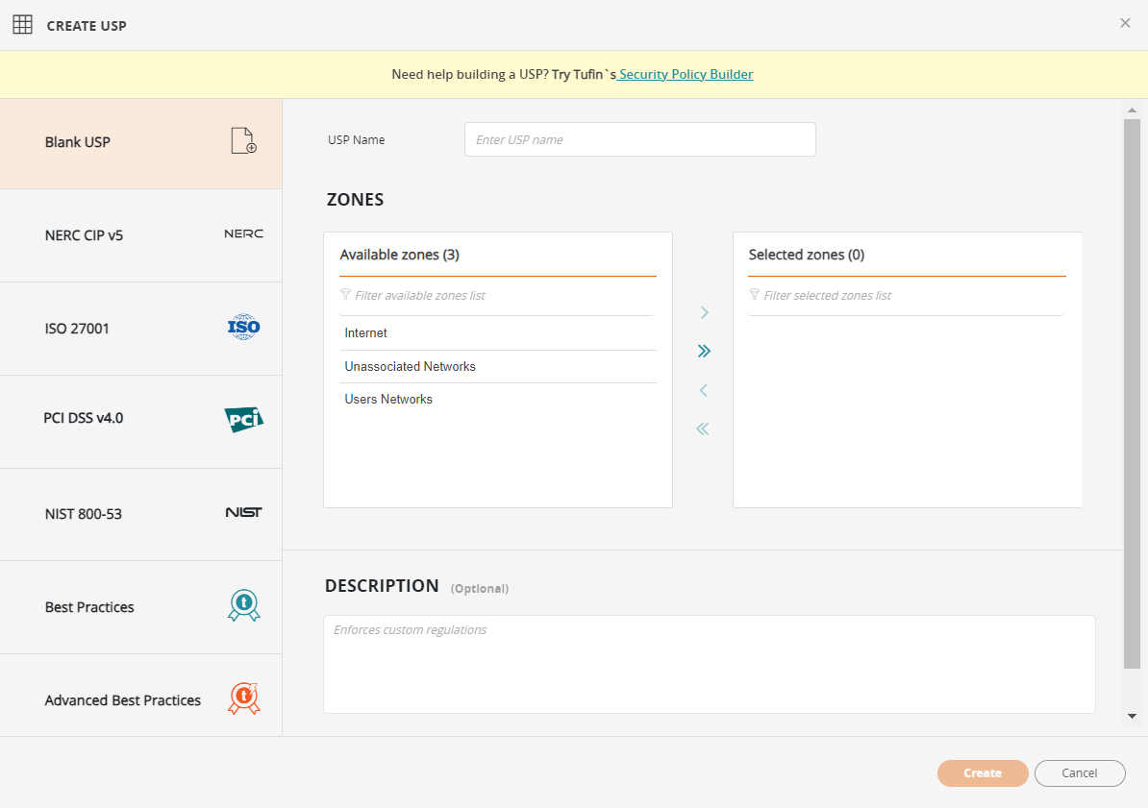Click the NIST logo icon
The width and height of the screenshot is (1148, 808).
[243, 513]
